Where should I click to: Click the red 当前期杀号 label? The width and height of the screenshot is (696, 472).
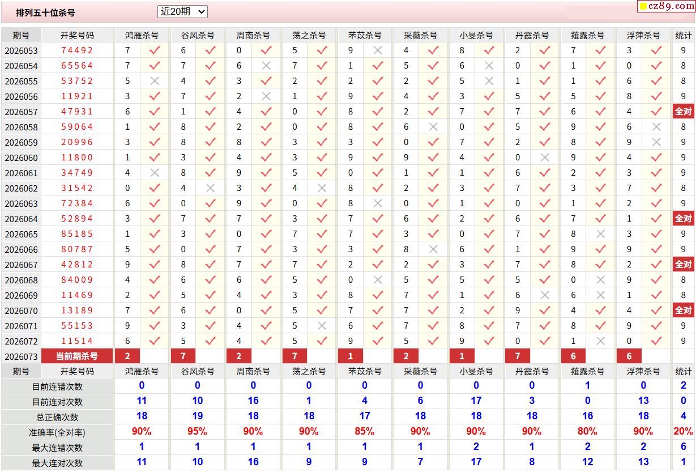point(77,356)
